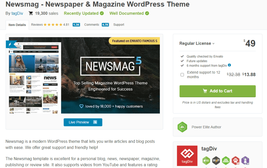Click the red paw print badge
The height and width of the screenshot is (168, 267).
click(x=235, y=160)
